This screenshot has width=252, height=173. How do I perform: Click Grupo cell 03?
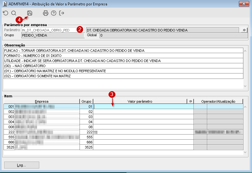click(87, 117)
